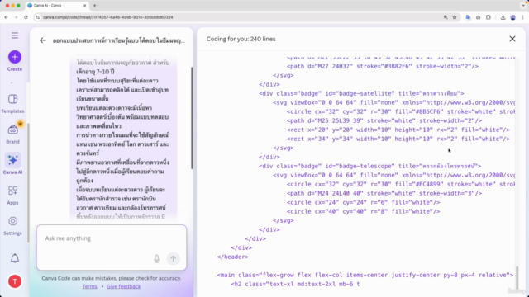Click circle line with fill="#EC4899"
Viewport: 529px width, 297px height.
tap(401, 184)
